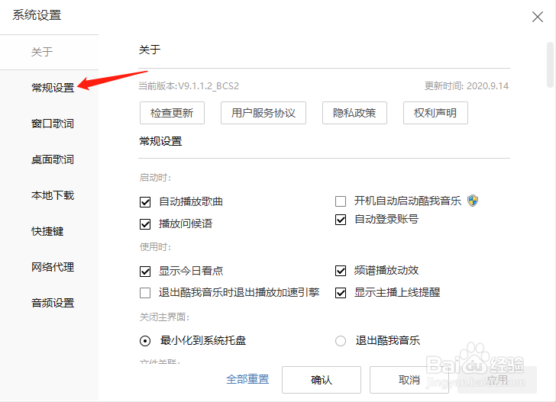Open 桌面歌词 settings
This screenshot has width=556, height=402.
(x=53, y=159)
